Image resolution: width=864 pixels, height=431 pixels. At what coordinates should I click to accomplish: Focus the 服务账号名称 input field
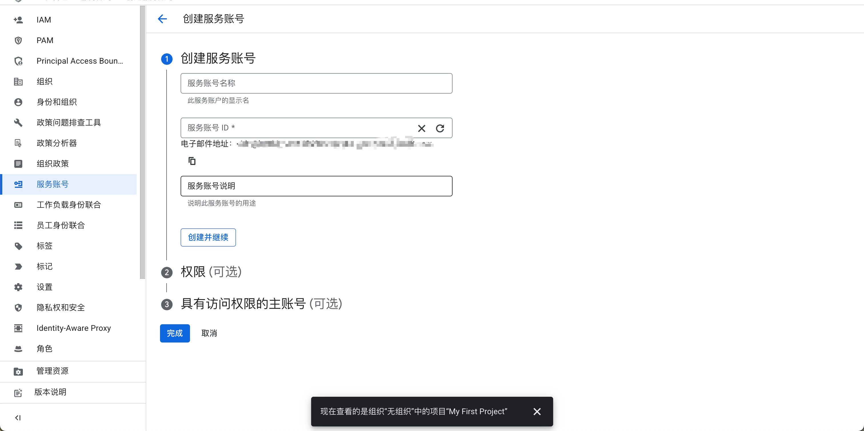316,83
